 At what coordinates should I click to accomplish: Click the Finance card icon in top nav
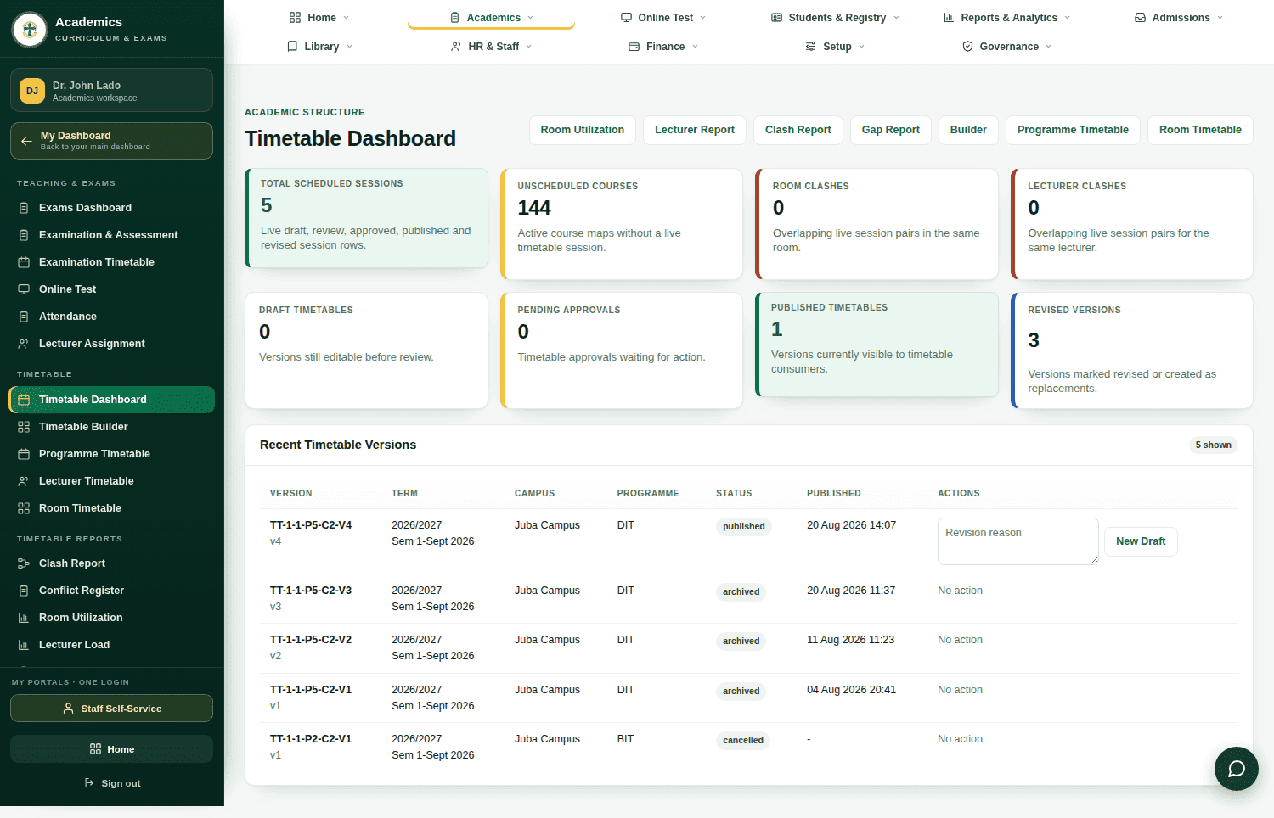tap(634, 47)
